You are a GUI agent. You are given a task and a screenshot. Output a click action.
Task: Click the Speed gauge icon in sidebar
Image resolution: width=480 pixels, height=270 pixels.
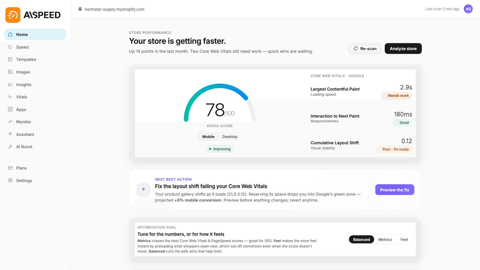(10, 47)
